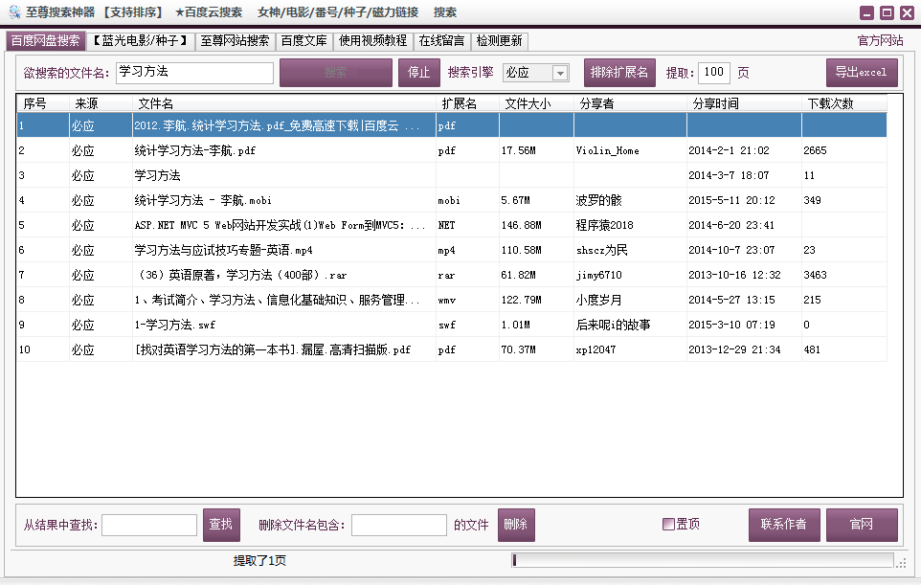The image size is (921, 585).
Task: Click the 查找 button
Action: tap(221, 525)
